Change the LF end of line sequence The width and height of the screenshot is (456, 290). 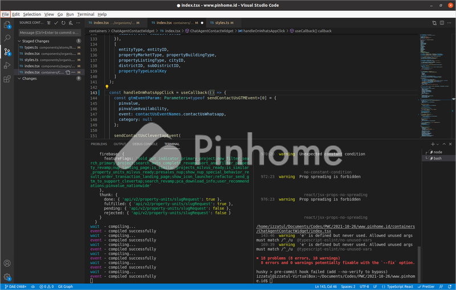click(x=375, y=287)
